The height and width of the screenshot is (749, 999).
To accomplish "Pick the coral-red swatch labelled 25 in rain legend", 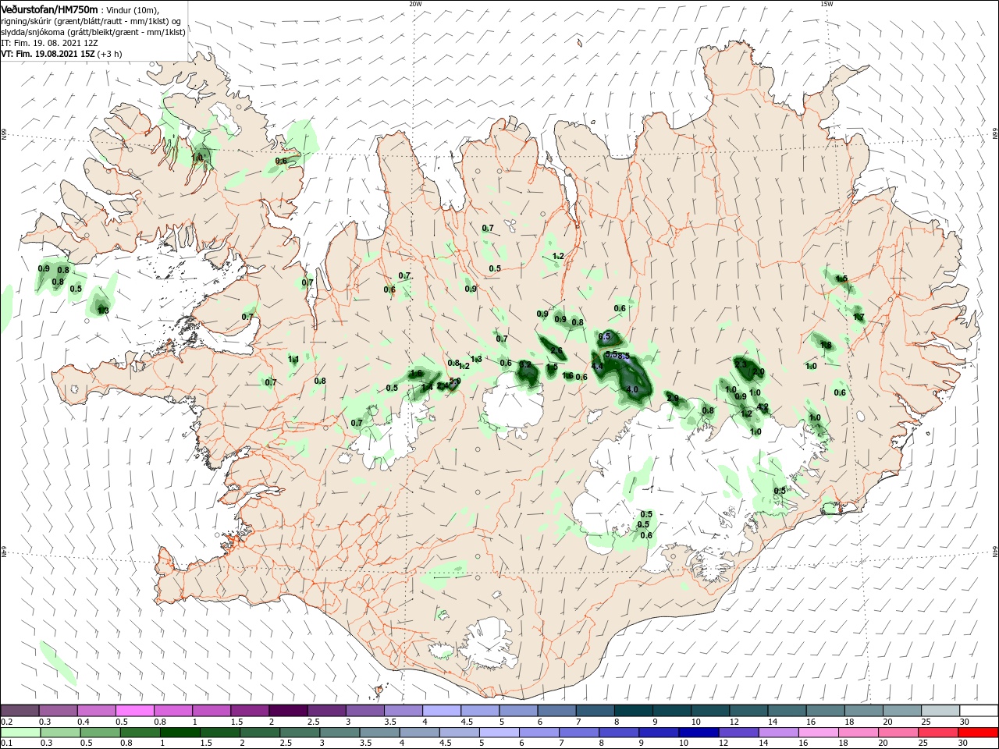I will coord(939,733).
